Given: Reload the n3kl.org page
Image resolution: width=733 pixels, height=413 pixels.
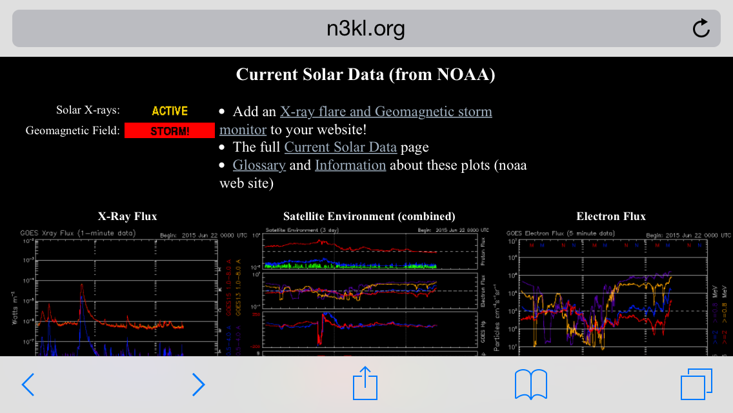Looking at the screenshot, I should [x=701, y=28].
